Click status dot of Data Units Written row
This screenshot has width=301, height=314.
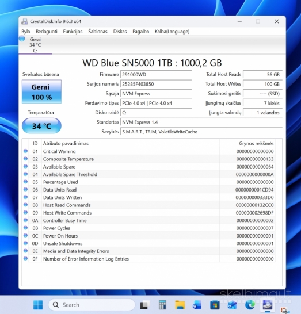[25, 197]
